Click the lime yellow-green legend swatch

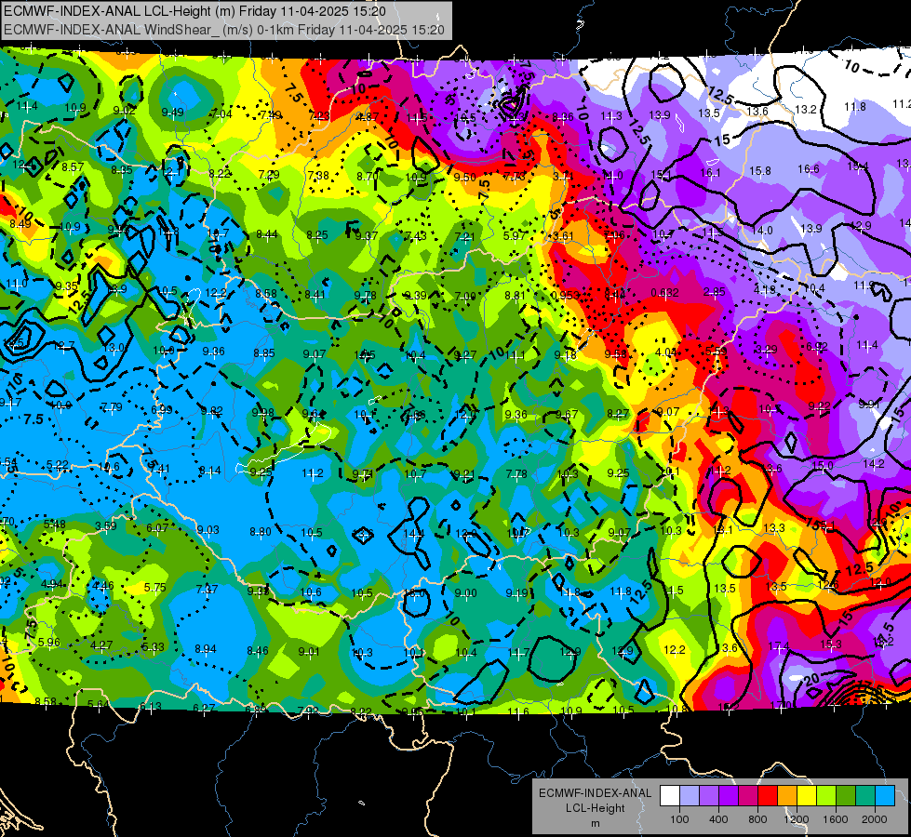tap(826, 796)
